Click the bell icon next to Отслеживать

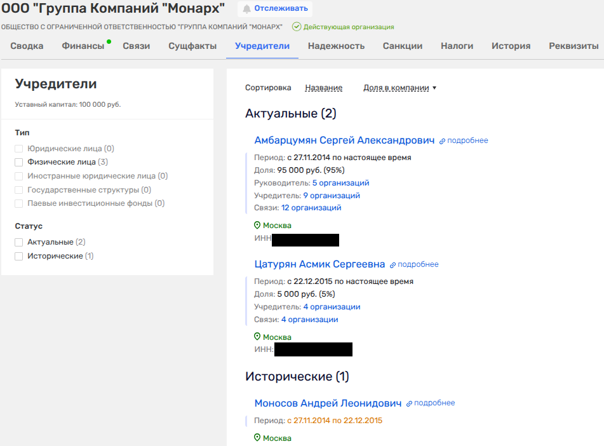(x=246, y=9)
